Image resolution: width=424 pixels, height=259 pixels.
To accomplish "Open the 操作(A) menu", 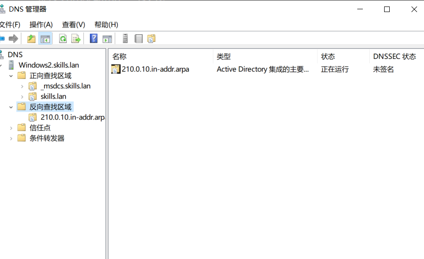I will (x=41, y=25).
